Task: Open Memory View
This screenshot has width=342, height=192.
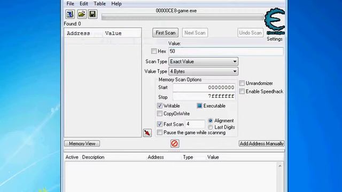Action: [82, 143]
